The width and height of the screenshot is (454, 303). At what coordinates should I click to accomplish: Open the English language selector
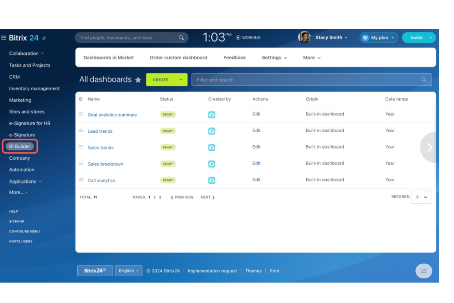pyautogui.click(x=129, y=271)
